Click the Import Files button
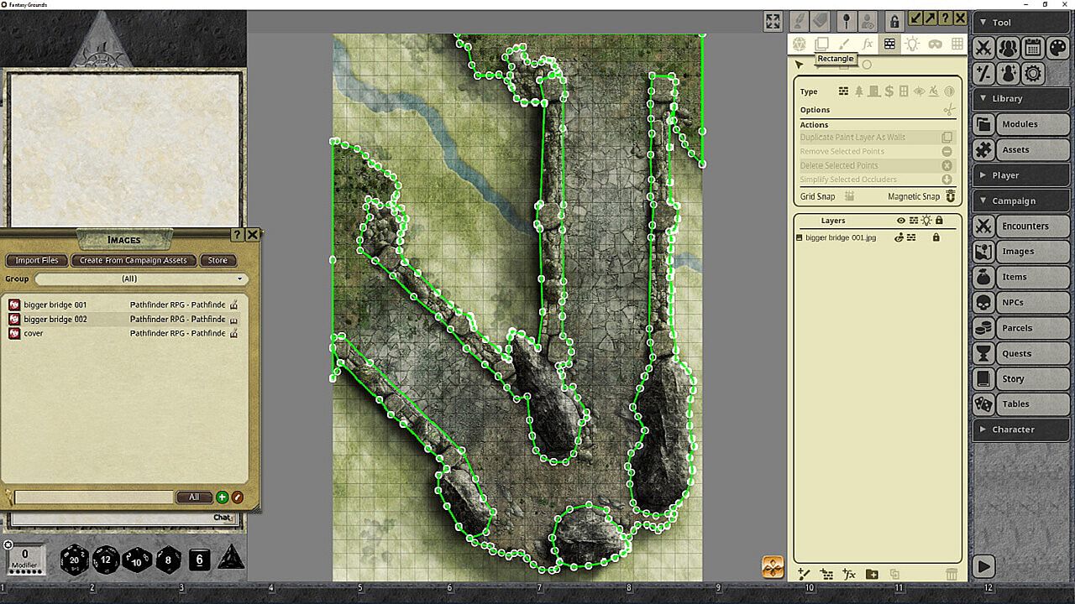 37,260
